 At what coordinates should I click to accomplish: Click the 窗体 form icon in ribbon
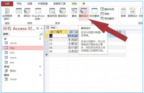pyautogui.click(x=74, y=13)
